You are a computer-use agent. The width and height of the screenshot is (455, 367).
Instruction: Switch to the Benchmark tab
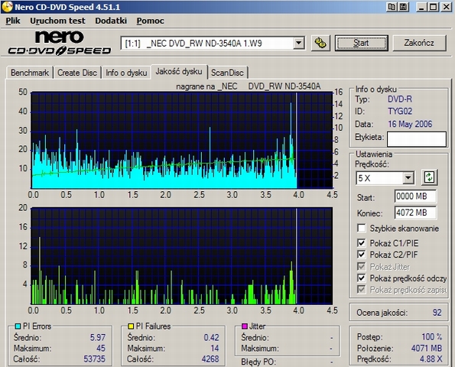pyautogui.click(x=30, y=73)
